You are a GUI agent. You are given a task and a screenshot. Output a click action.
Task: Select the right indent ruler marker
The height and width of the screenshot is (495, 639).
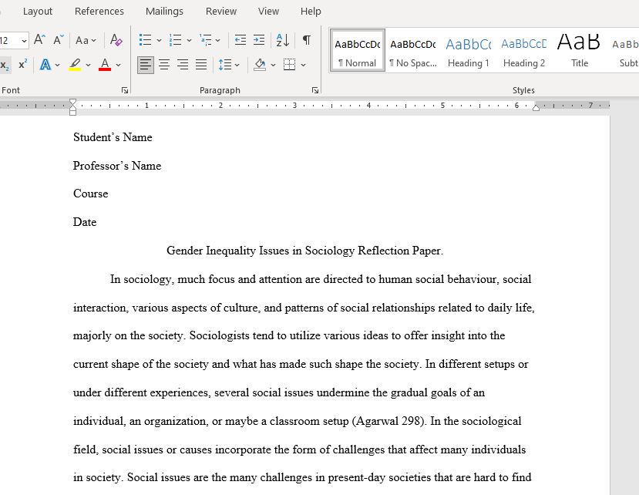[536, 108]
